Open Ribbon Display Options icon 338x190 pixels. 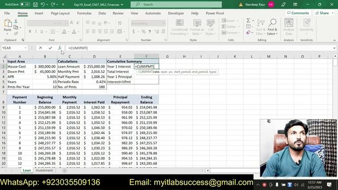pos(295,5)
